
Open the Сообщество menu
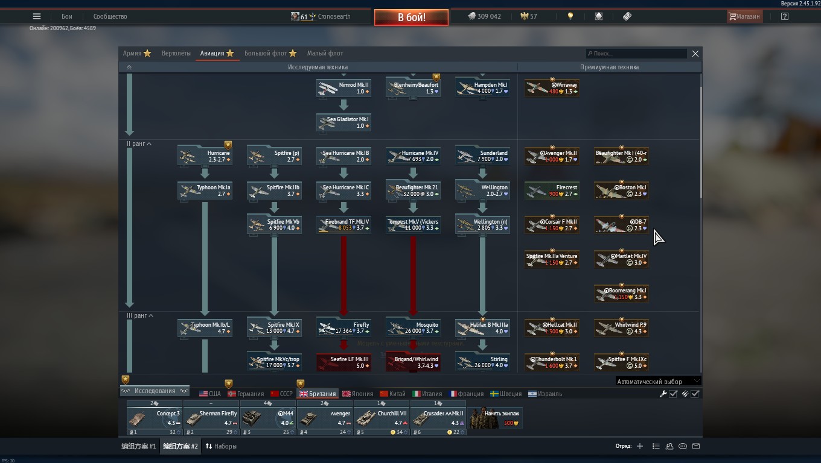coord(110,16)
